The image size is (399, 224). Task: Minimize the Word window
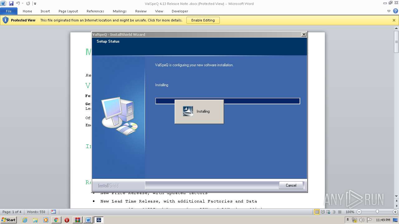tap(385, 3)
